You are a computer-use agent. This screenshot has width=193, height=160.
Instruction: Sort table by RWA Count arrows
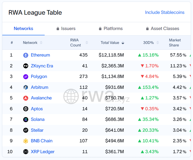tap(87, 43)
